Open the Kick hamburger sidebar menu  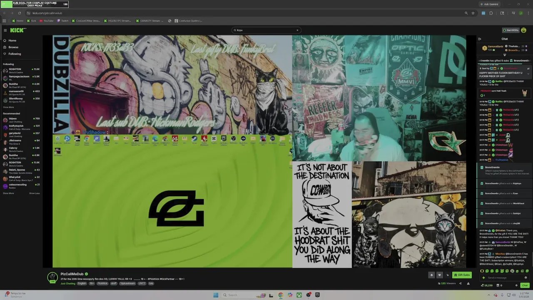click(5, 30)
